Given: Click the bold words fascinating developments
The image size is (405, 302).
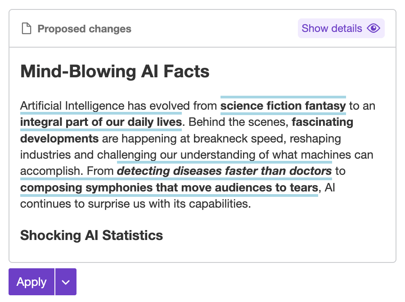Looking at the screenshot, I should (59, 138).
